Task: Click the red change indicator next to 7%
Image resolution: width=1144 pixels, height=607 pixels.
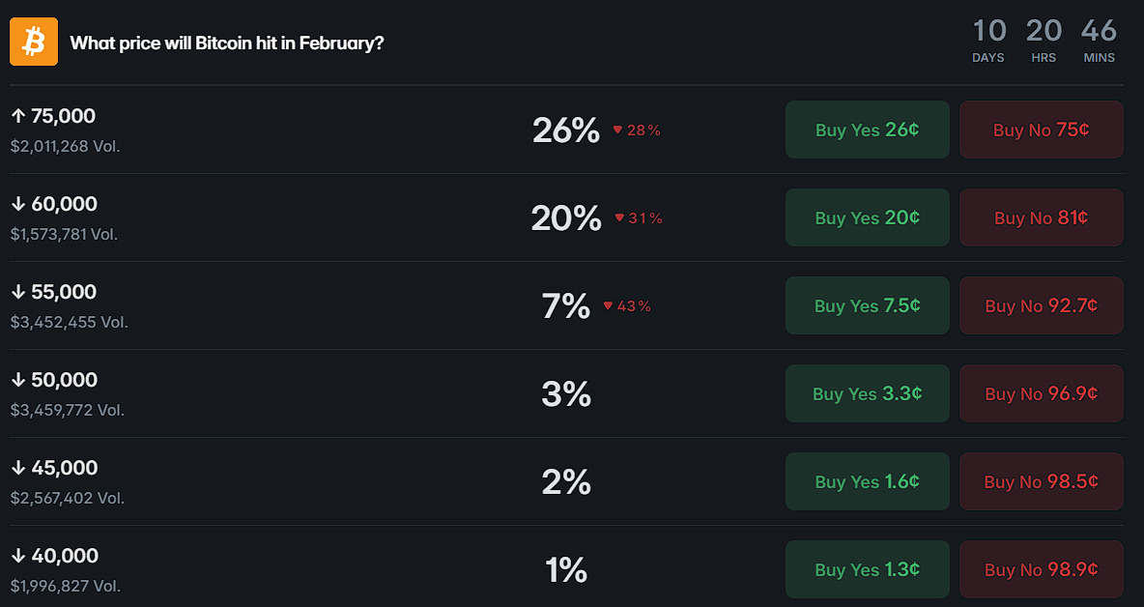Action: (x=628, y=305)
